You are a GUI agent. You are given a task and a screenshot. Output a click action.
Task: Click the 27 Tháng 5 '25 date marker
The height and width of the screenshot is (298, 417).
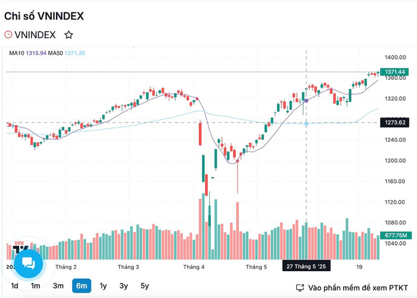coord(306,266)
